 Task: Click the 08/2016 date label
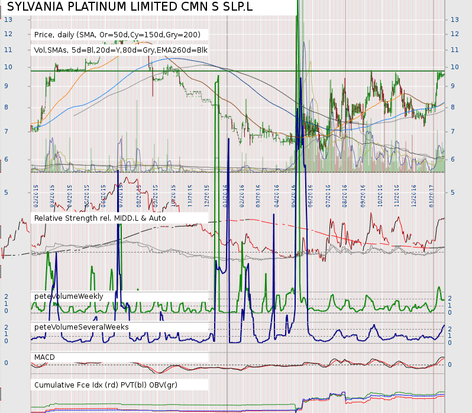pos(345,196)
